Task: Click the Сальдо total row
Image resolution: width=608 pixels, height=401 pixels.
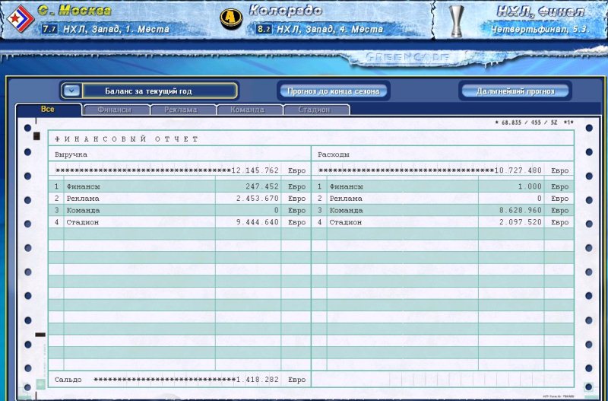Action: (179, 379)
